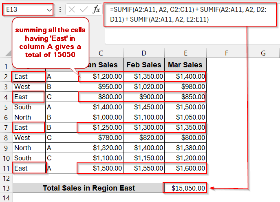
Task: Select row 3 header
Action: (x=6, y=87)
